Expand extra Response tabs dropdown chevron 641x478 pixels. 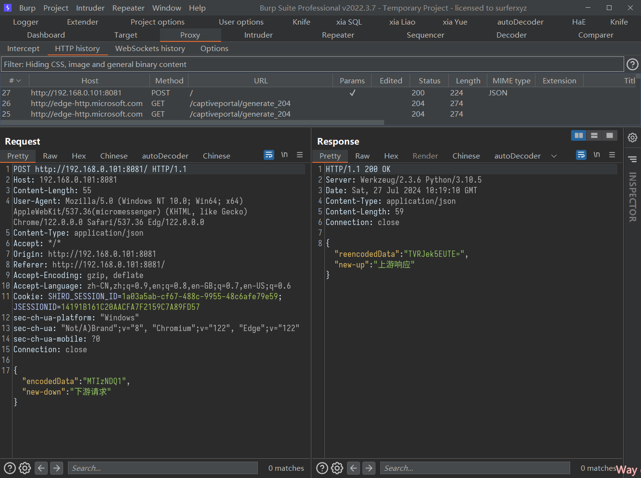pyautogui.click(x=554, y=156)
